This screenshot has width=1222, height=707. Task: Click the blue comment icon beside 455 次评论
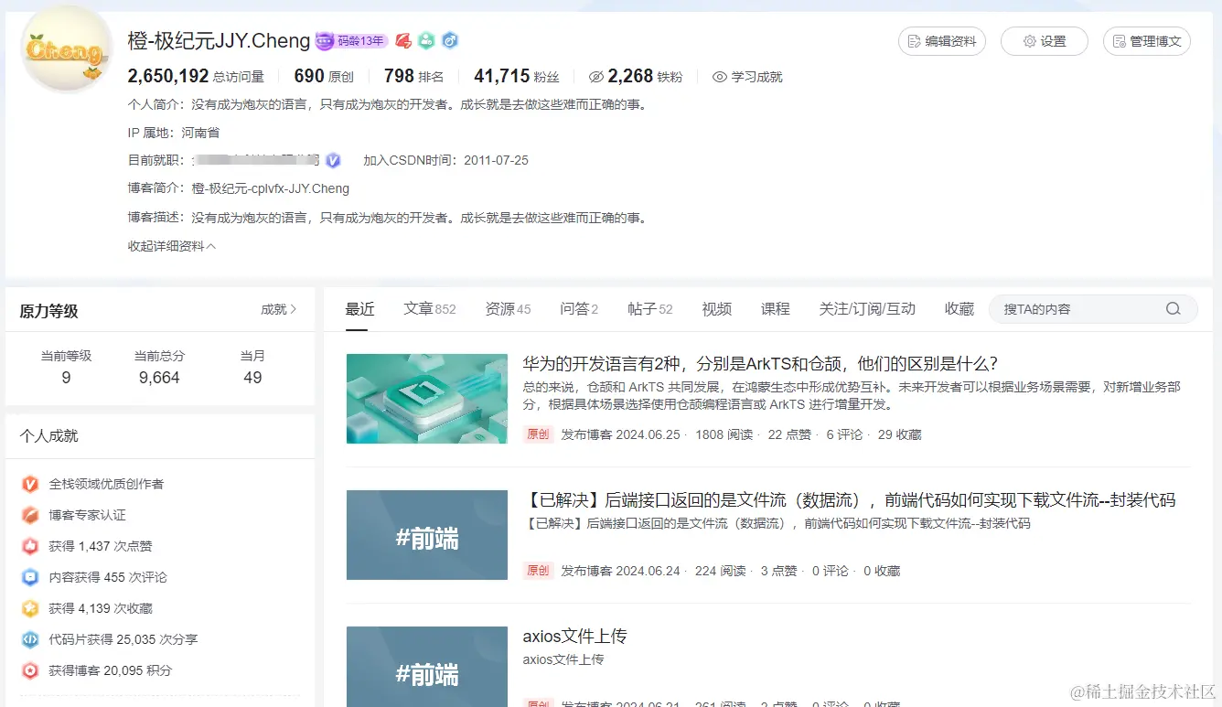[x=30, y=577]
